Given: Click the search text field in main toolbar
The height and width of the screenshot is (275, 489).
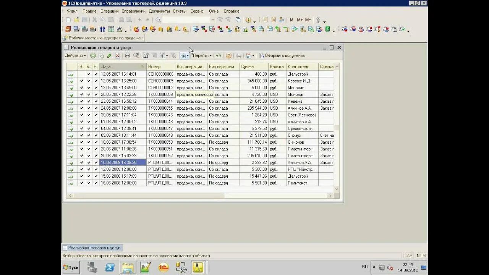Looking at the screenshot, I should click(186, 20).
